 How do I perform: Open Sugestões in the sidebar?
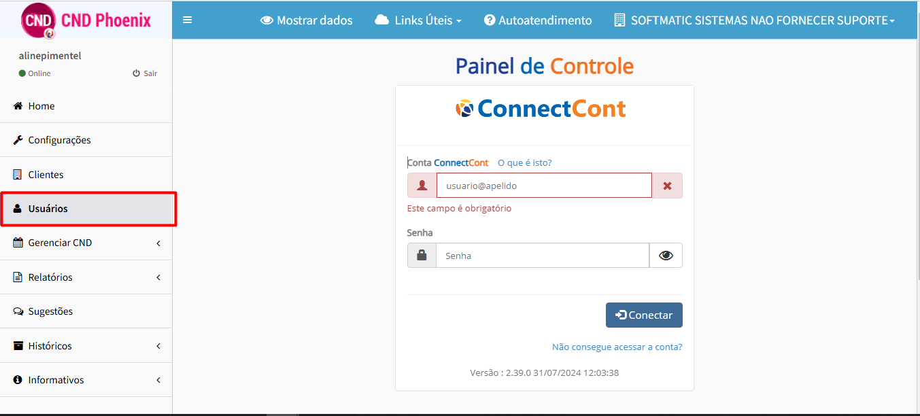(86, 311)
